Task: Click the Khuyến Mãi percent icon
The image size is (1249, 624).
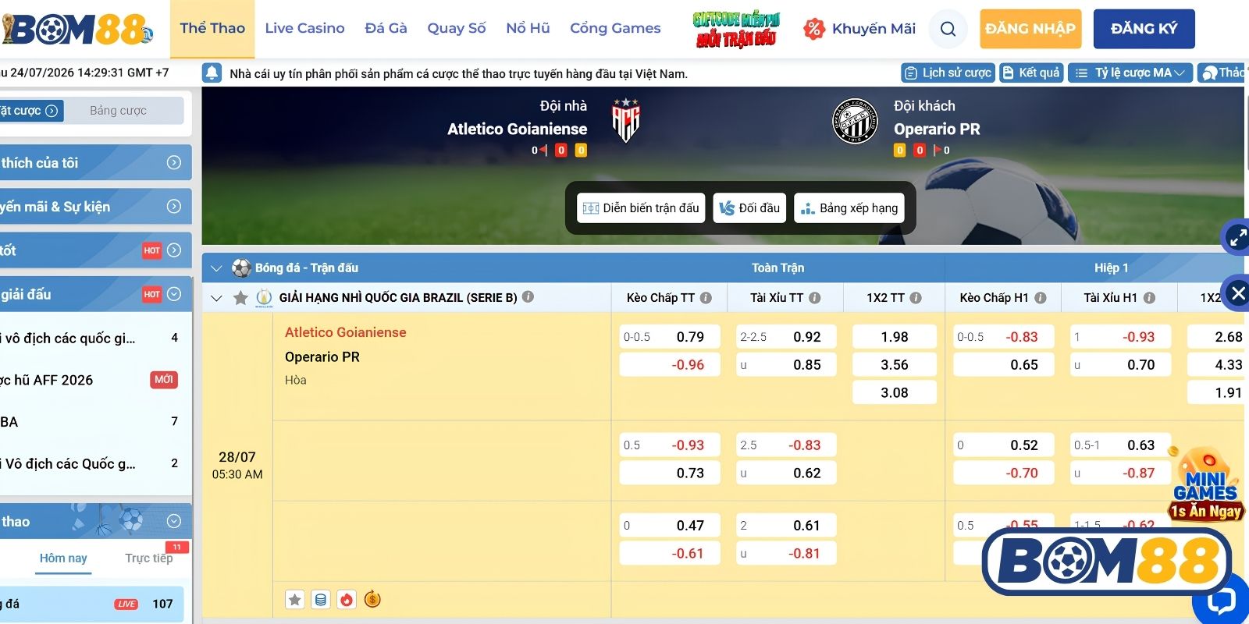Action: [814, 29]
